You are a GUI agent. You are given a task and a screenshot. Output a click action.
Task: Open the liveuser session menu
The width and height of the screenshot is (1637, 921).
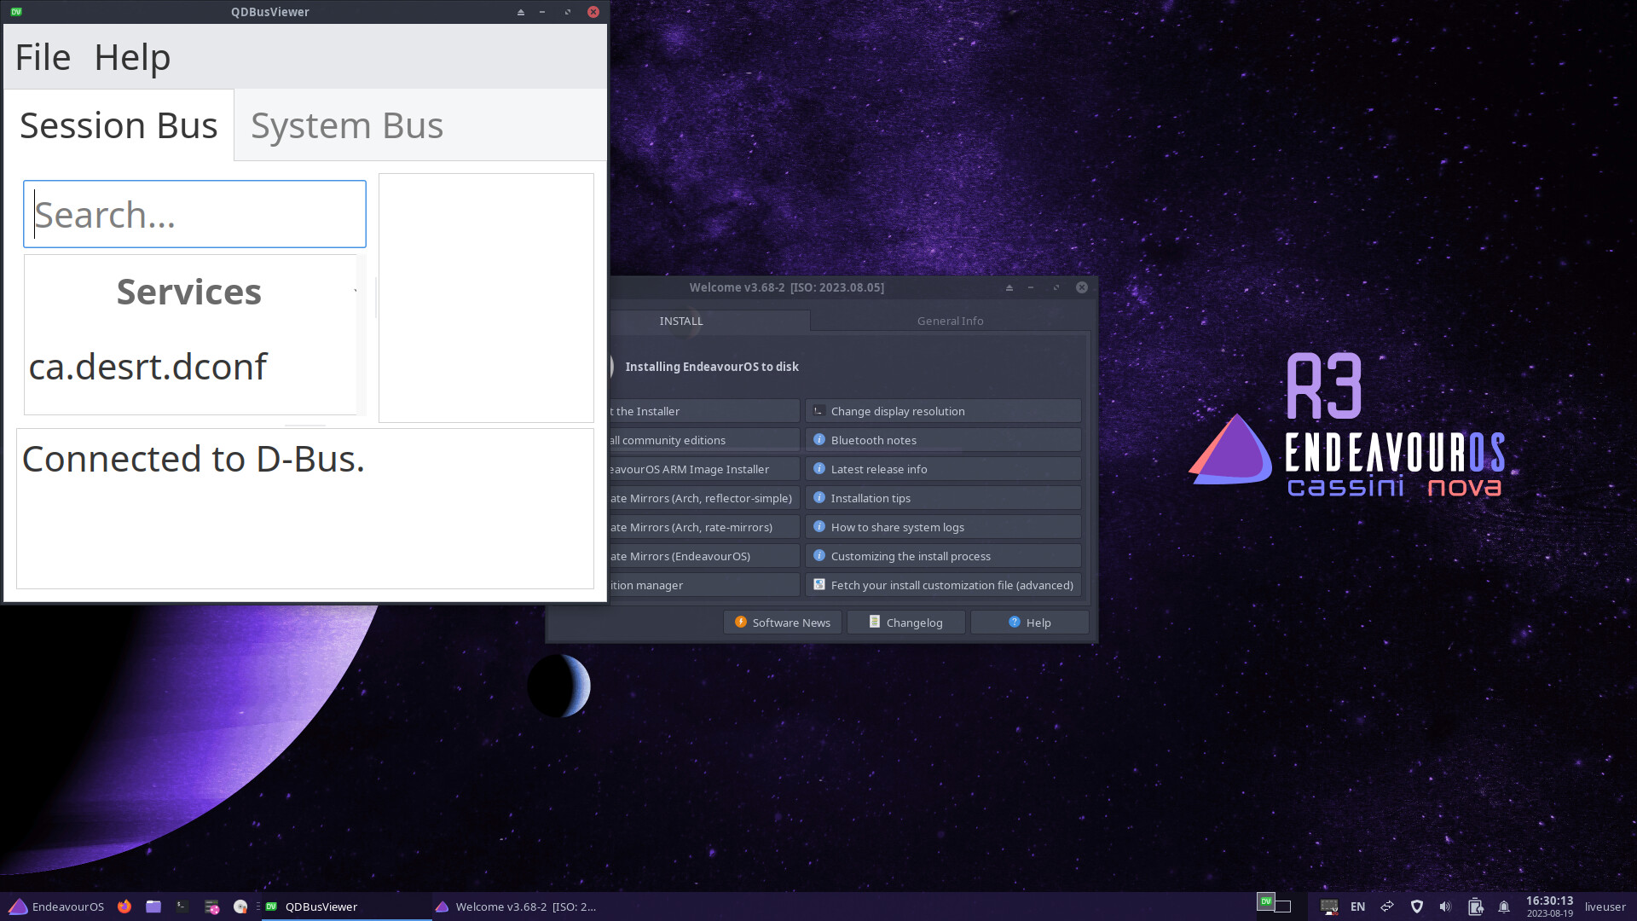coord(1605,907)
